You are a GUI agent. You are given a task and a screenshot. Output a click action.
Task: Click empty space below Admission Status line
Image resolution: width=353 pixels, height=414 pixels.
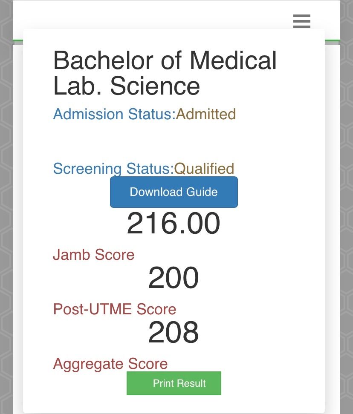coord(171,141)
